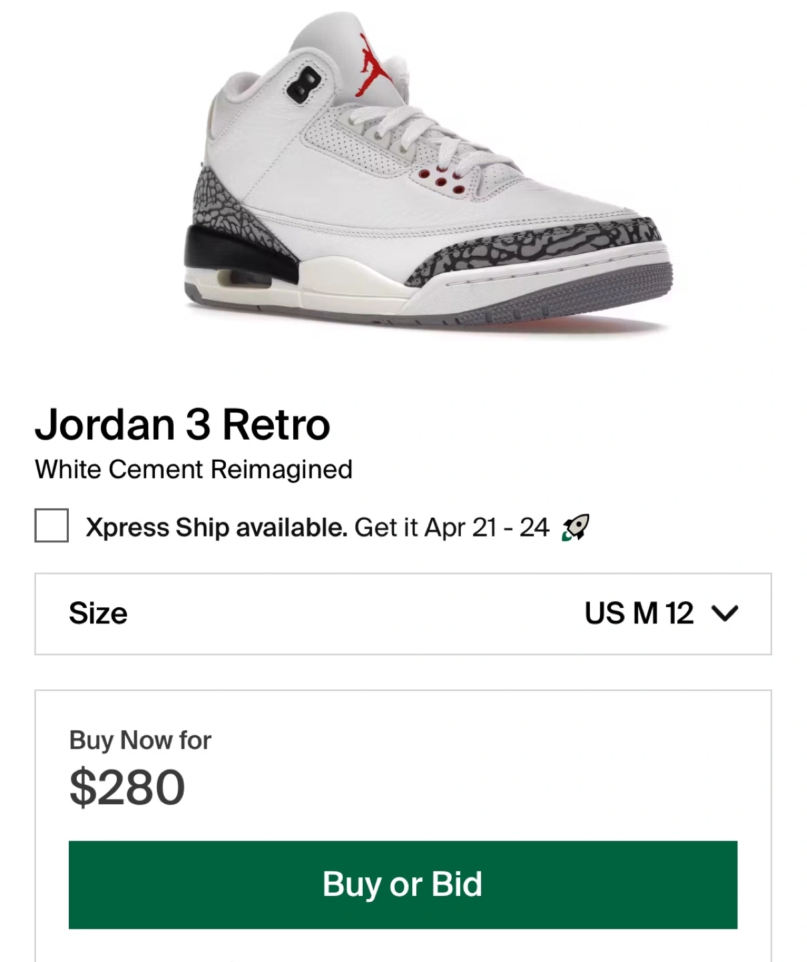Screen dimensions: 807x962
Task: Click the White Cement Reimagined subtitle
Action: (x=194, y=470)
